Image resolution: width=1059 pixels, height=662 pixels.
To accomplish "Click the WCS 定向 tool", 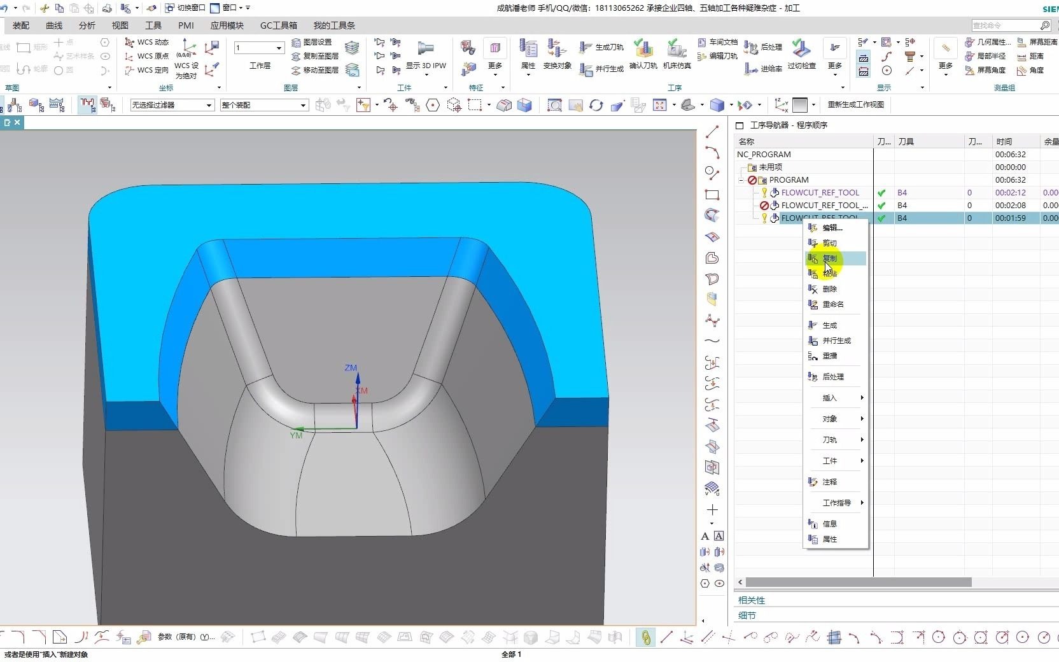I will [146, 70].
